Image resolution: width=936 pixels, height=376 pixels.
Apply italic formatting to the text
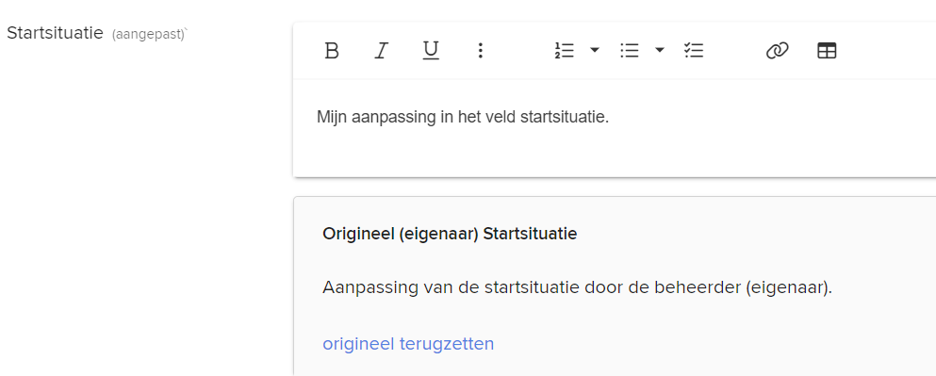point(381,51)
